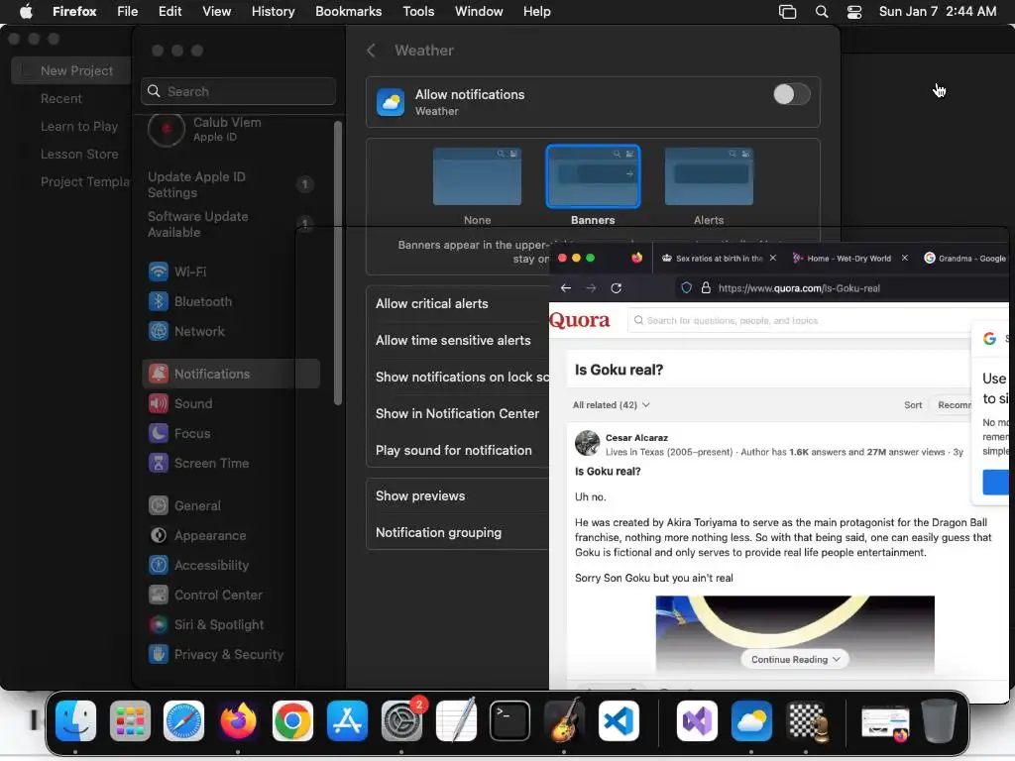
Task: Launch Google Chrome from the dock
Action: 292,721
